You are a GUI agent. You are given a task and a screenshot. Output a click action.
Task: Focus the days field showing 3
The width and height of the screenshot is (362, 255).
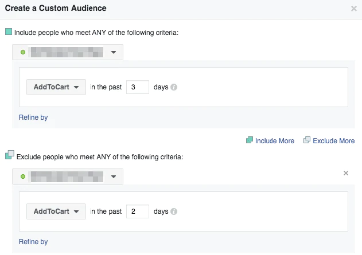137,87
